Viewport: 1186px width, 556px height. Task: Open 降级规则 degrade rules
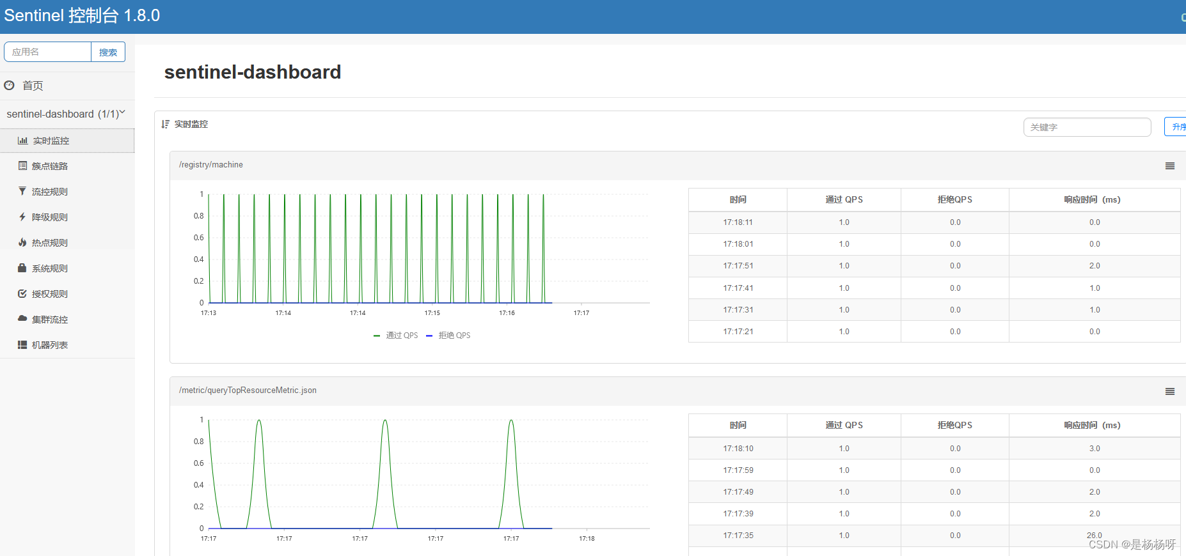tap(67, 217)
